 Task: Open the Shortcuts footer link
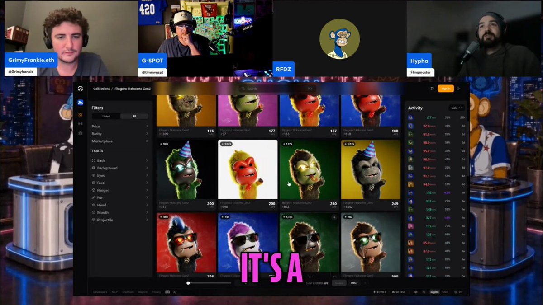click(x=128, y=292)
